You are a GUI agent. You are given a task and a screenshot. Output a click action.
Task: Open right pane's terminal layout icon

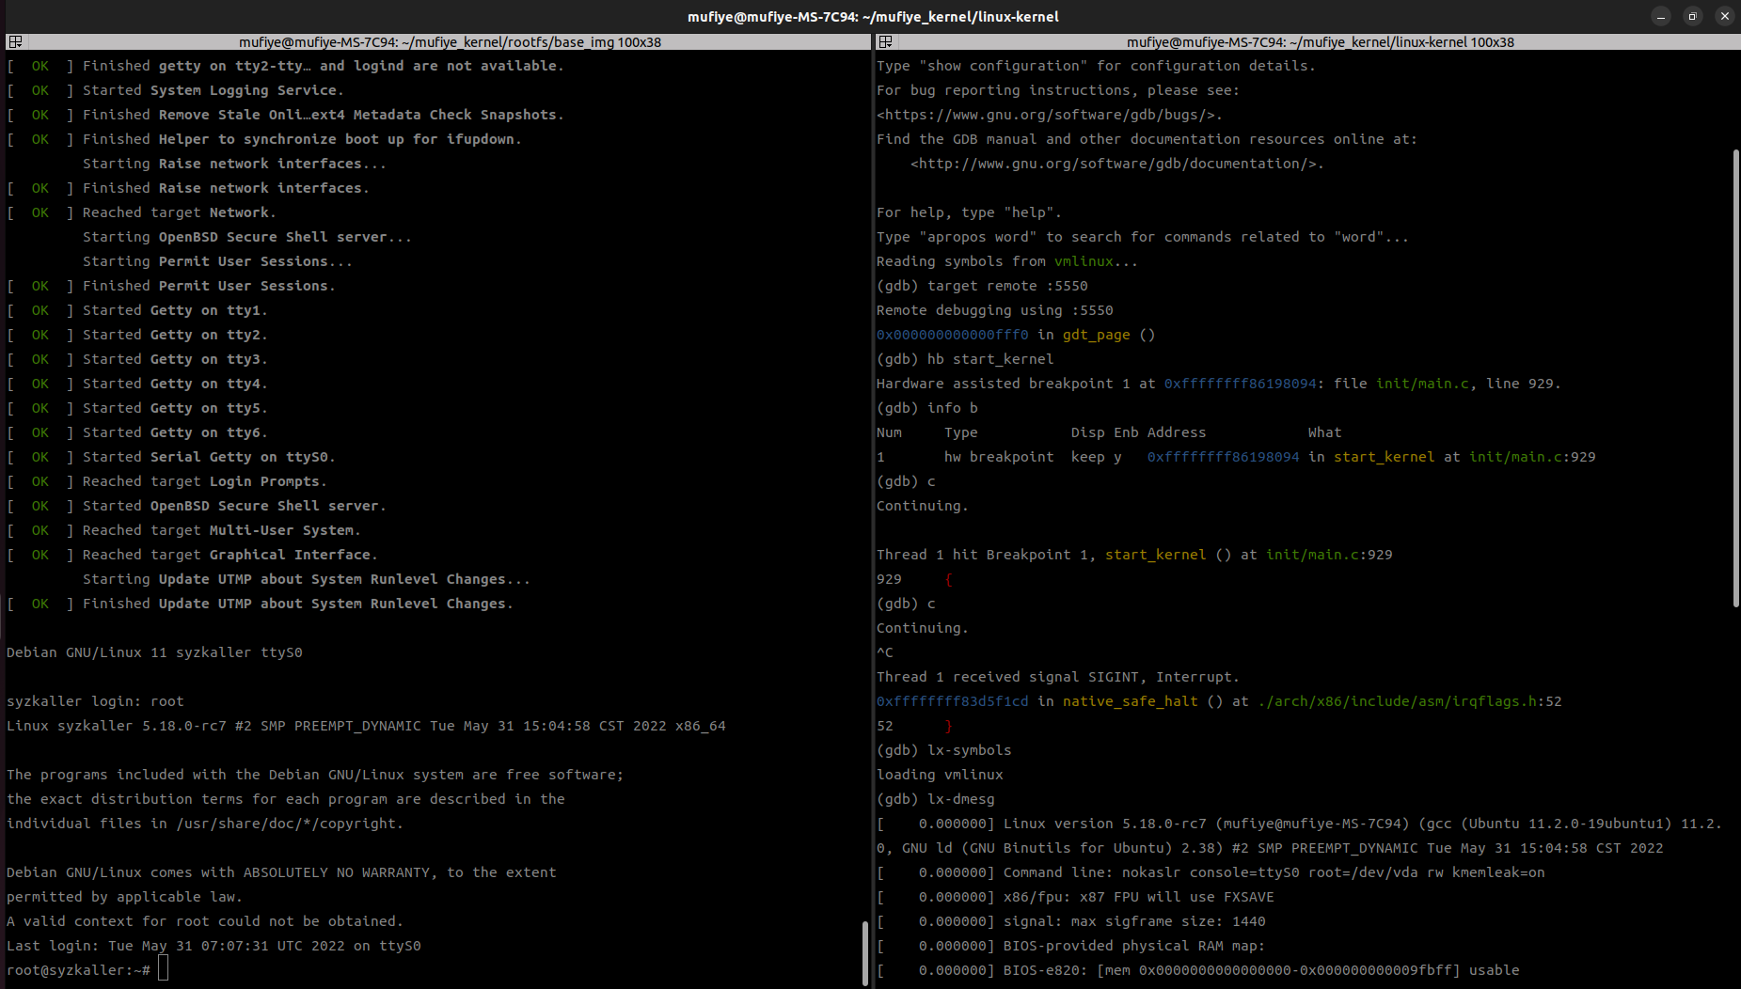coord(885,42)
